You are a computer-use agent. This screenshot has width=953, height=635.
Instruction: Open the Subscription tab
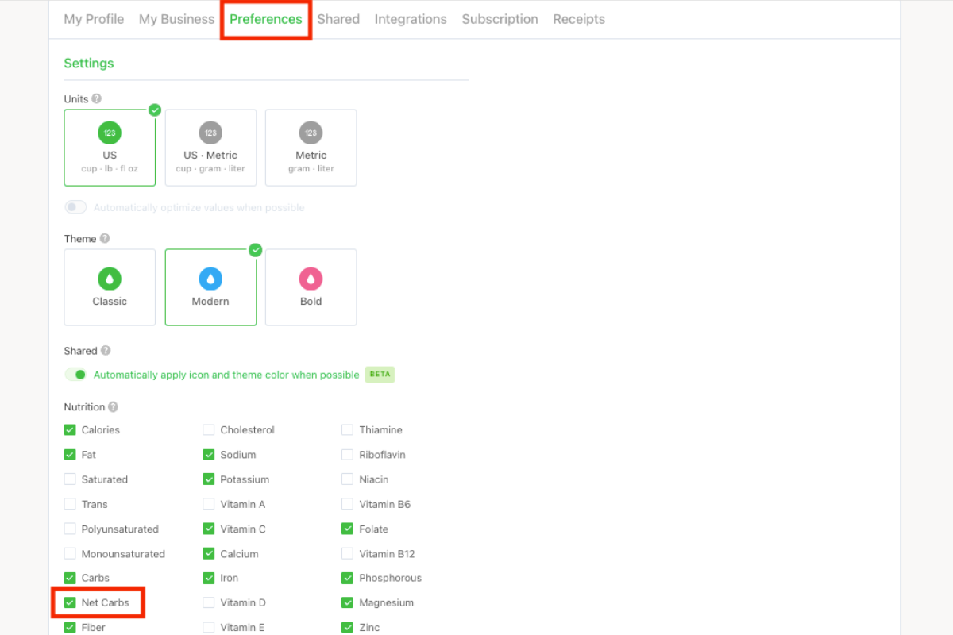(x=500, y=19)
